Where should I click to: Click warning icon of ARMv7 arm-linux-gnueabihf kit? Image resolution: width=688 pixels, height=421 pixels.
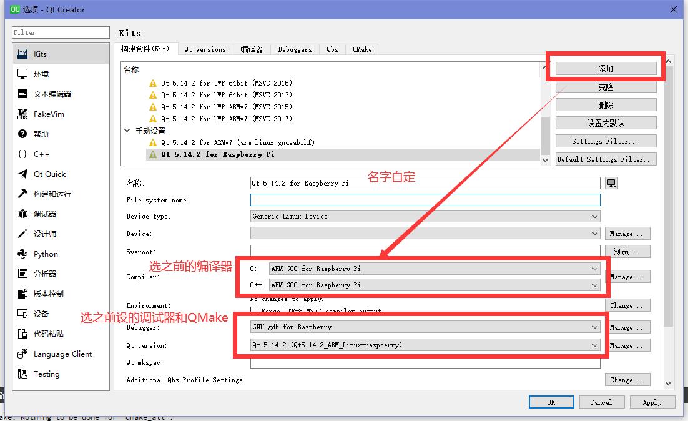point(153,142)
